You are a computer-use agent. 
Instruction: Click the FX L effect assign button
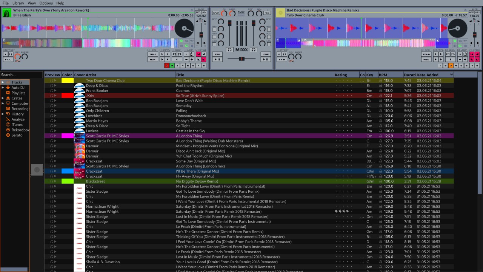(8, 60)
